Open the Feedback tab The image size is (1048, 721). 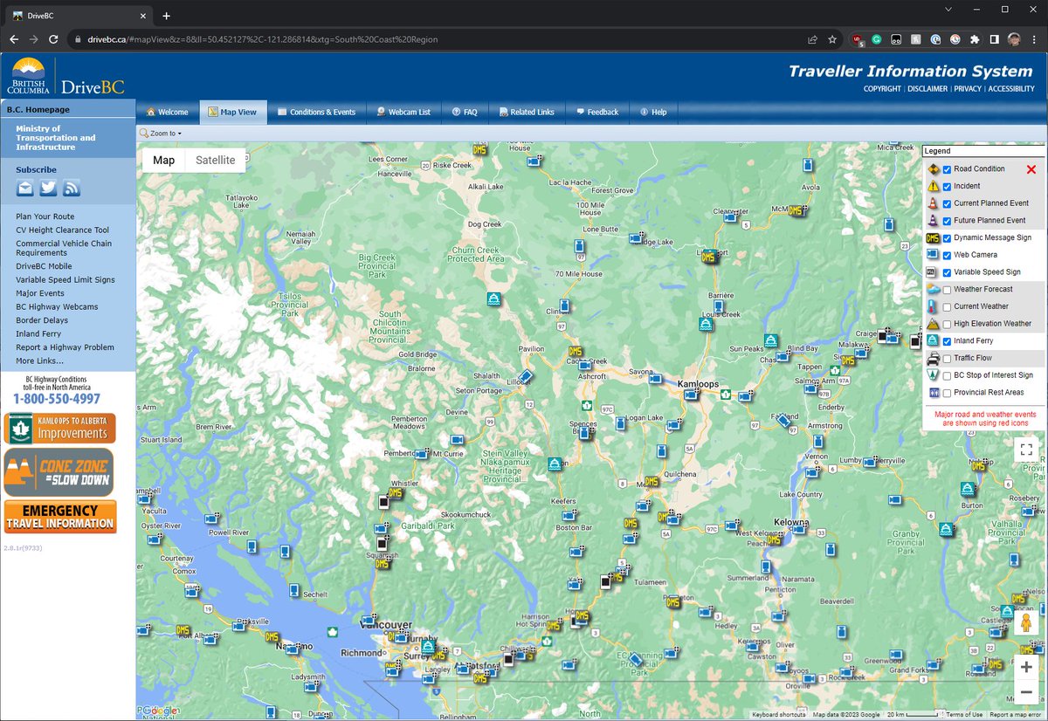pos(596,112)
